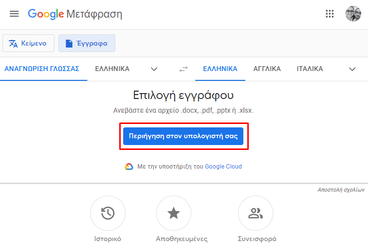Swap source and target languages
The width and height of the screenshot is (368, 245).
click(184, 69)
